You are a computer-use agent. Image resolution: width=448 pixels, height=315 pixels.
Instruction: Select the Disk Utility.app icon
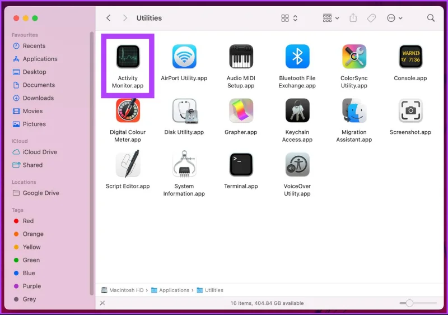pyautogui.click(x=184, y=110)
